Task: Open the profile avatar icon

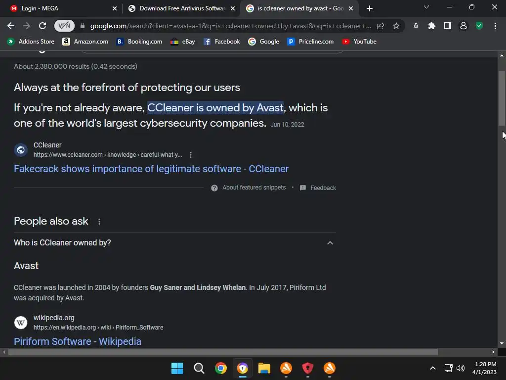Action: coord(464,26)
